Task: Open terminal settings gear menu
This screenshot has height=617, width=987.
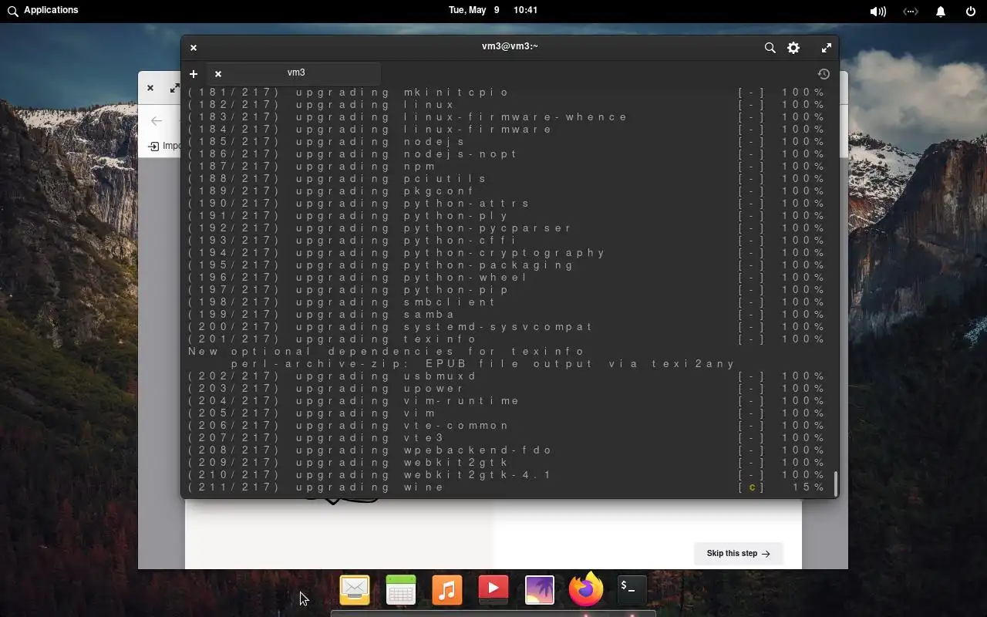Action: pyautogui.click(x=793, y=48)
